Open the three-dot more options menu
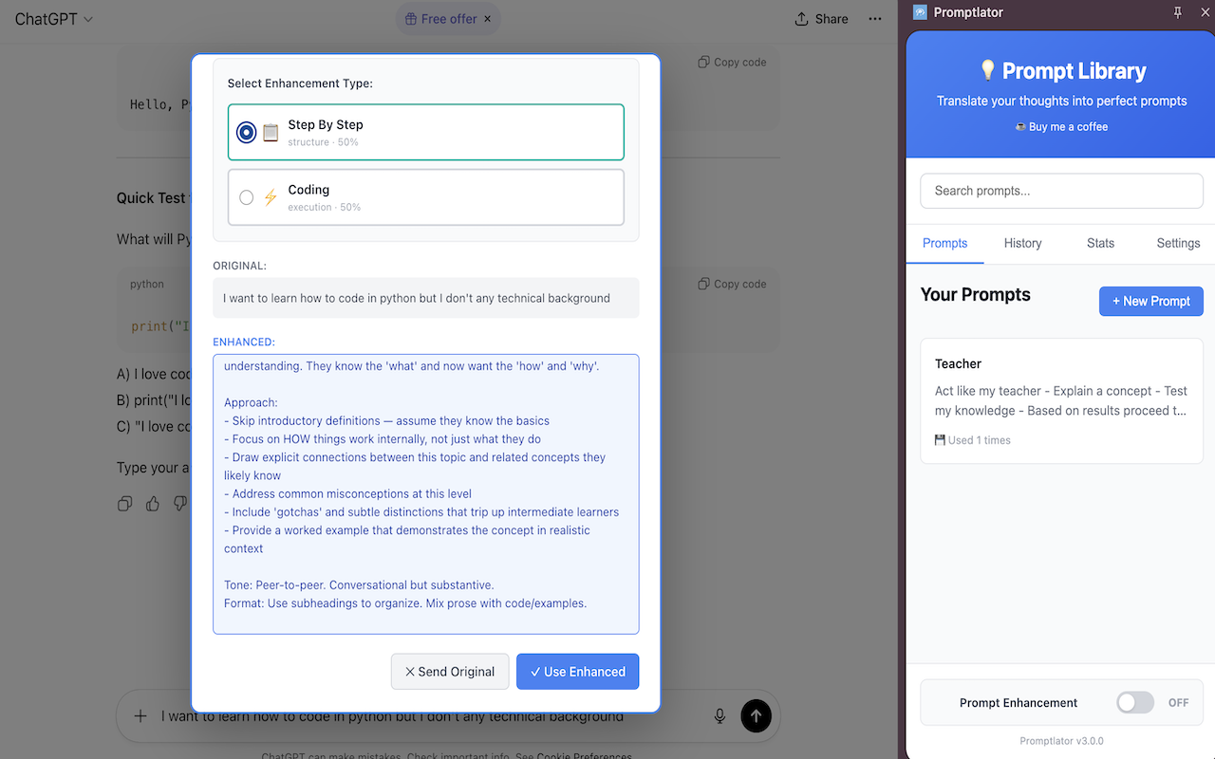 875,19
